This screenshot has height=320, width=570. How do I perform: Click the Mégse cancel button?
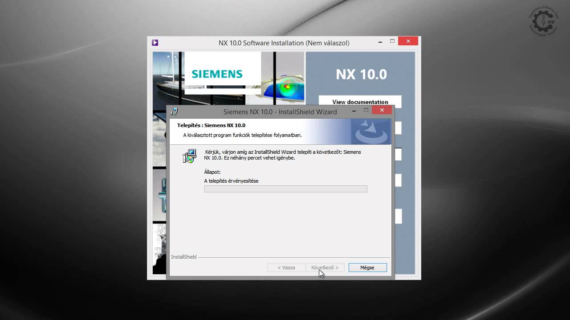click(x=367, y=268)
